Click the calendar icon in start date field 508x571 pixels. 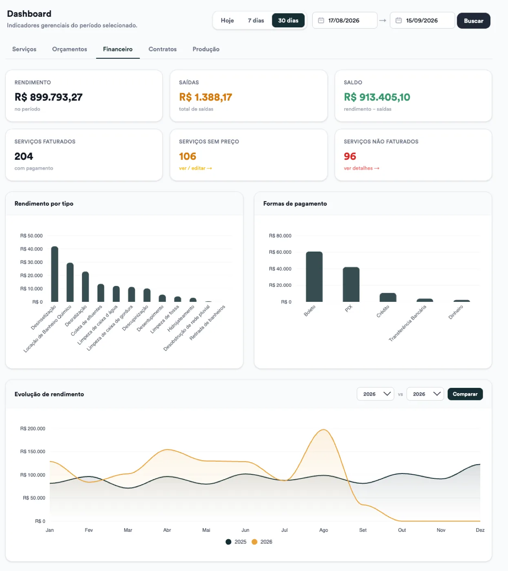point(321,20)
